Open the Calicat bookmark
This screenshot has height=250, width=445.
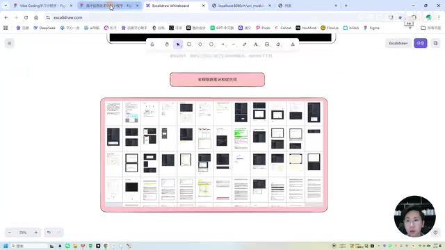(x=283, y=28)
